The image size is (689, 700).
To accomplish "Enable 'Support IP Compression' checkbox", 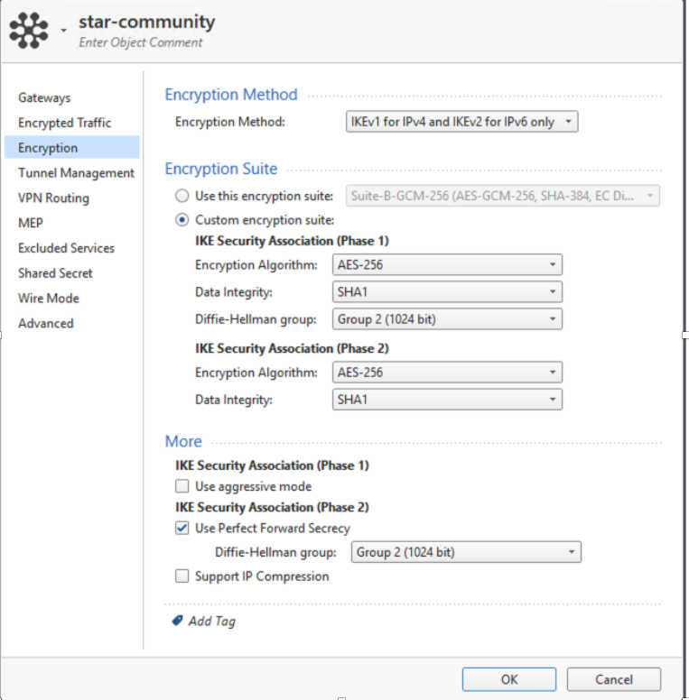I will (182, 576).
